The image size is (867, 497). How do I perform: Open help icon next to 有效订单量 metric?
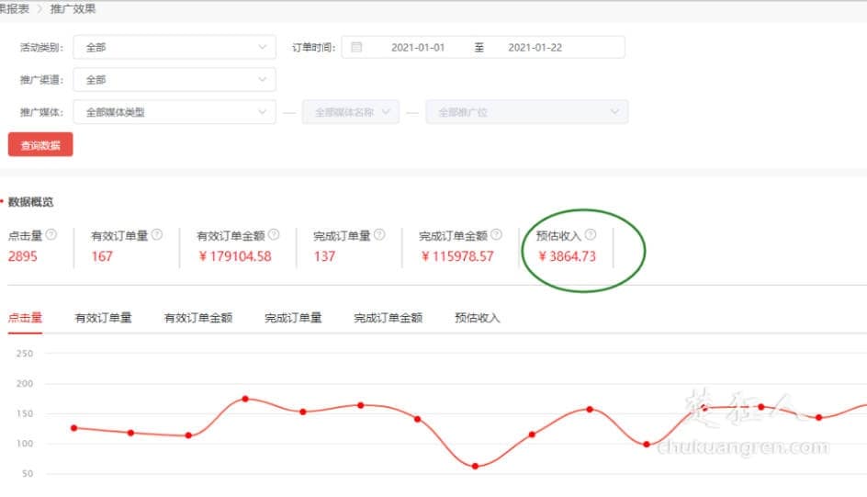tap(157, 234)
